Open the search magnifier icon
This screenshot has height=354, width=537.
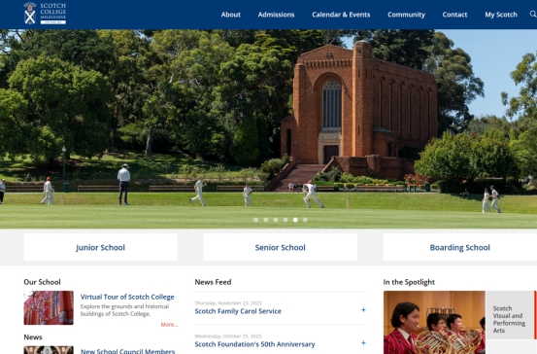click(x=533, y=14)
